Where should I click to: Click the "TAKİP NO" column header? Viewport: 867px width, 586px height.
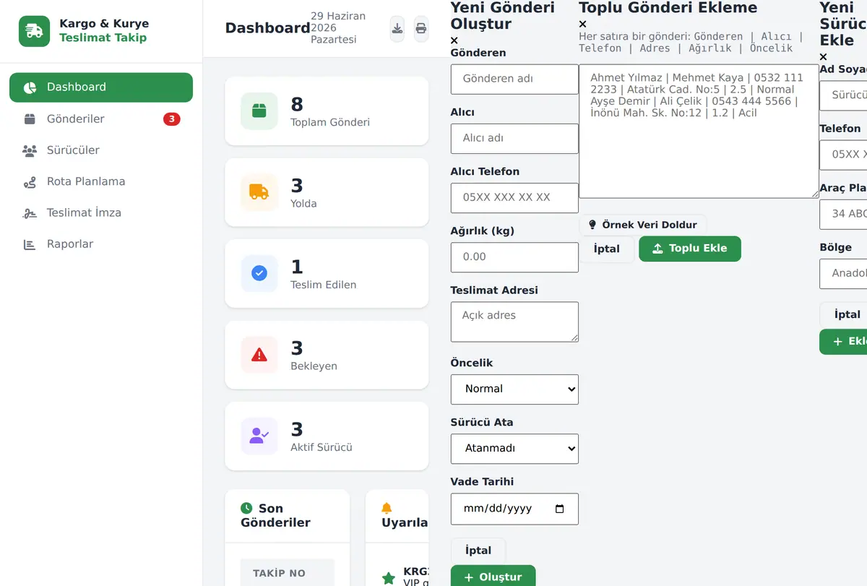point(279,574)
